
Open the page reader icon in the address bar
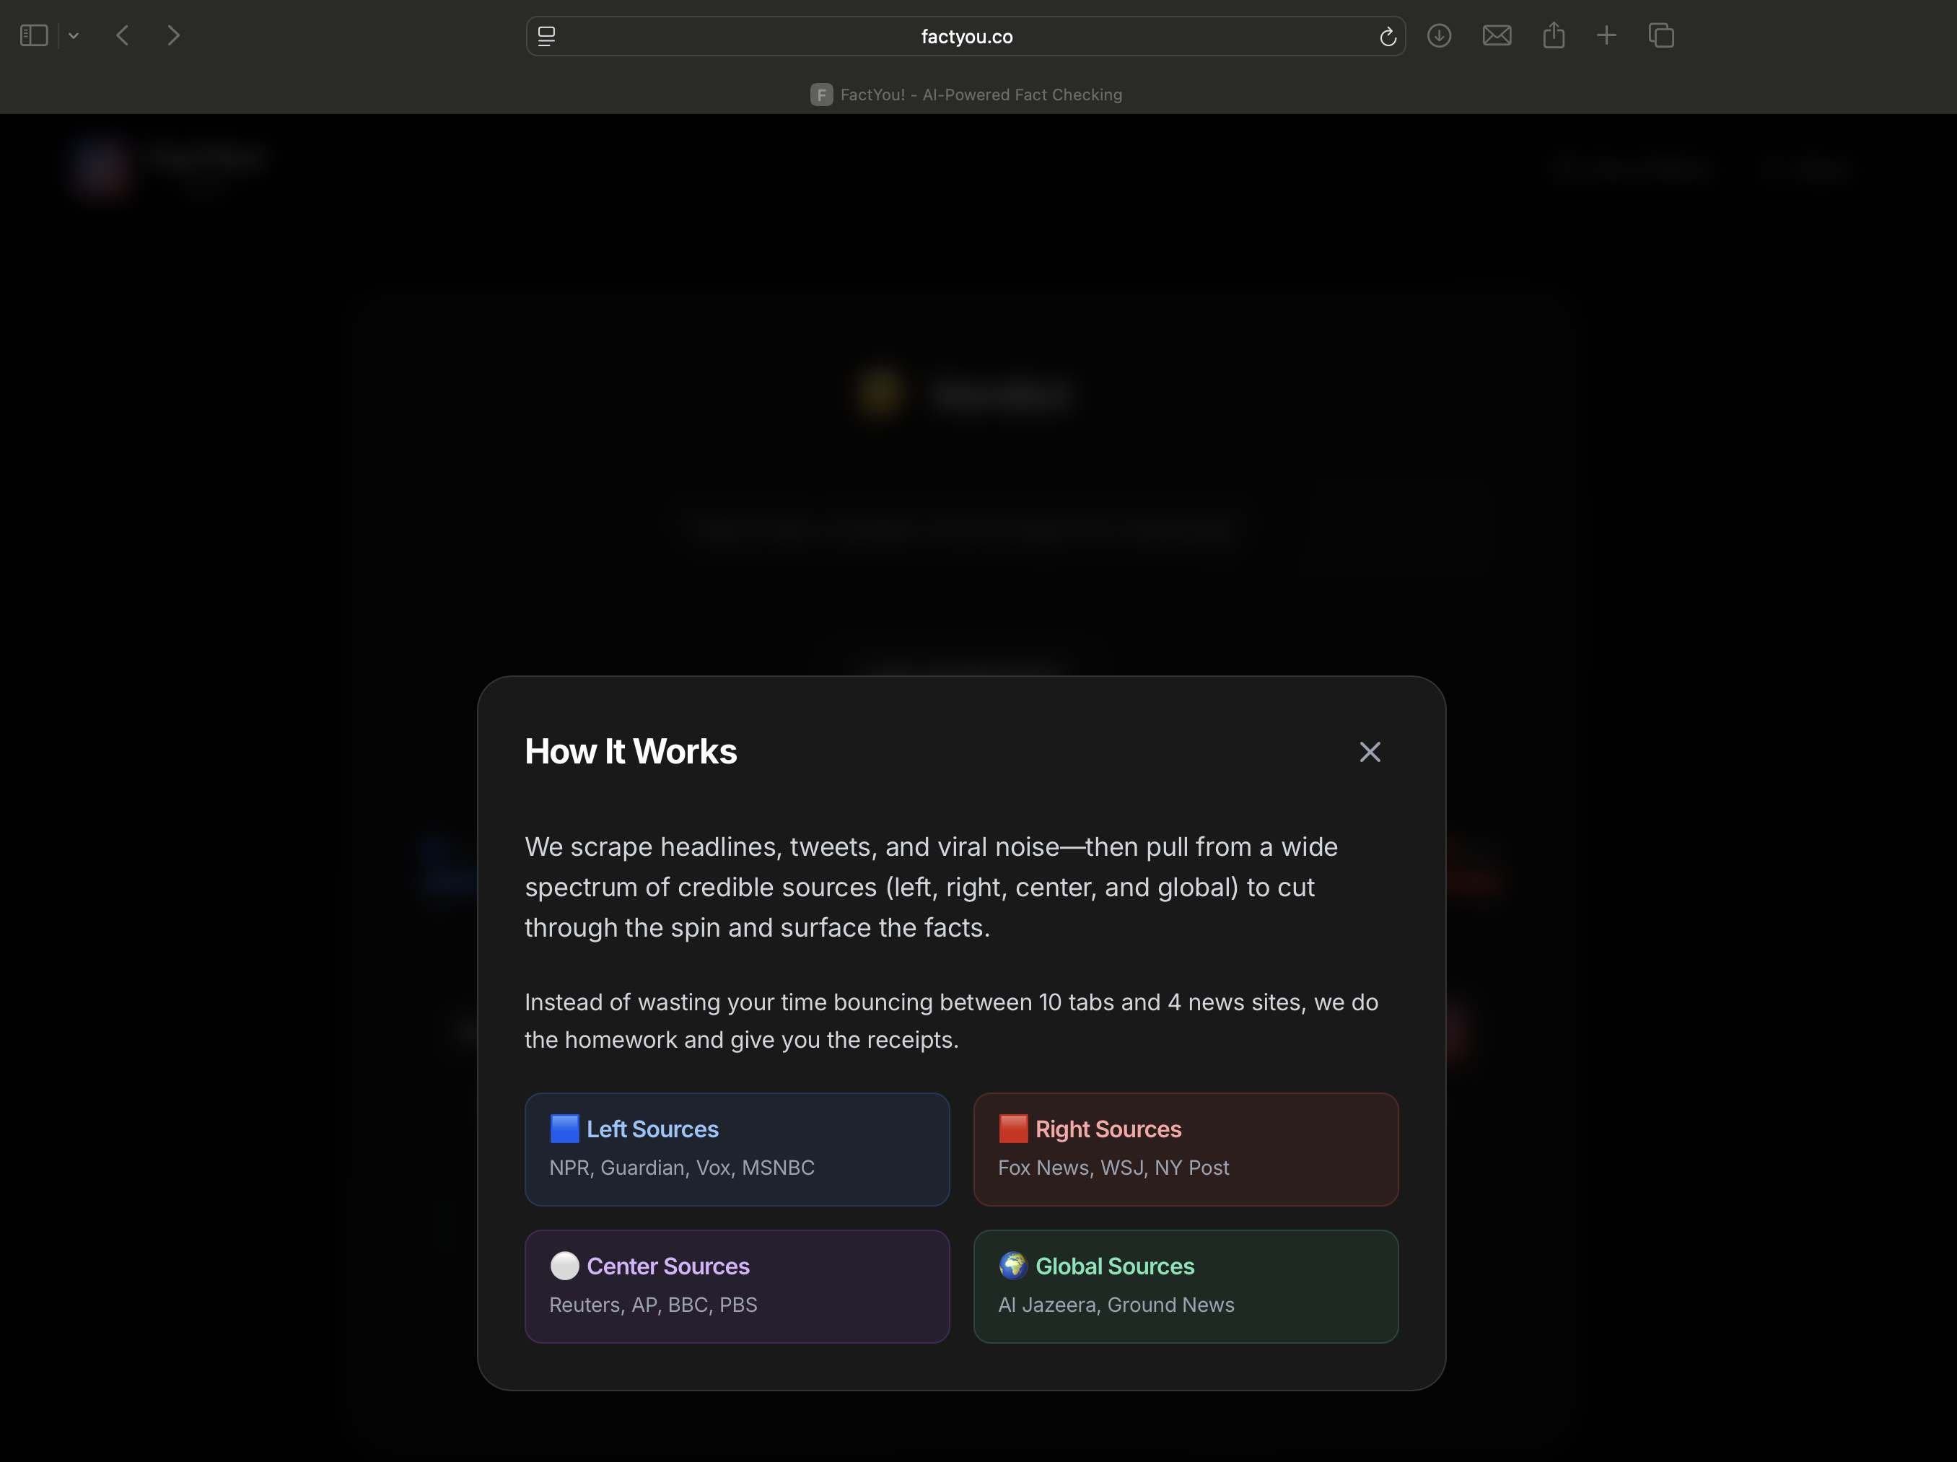click(547, 36)
